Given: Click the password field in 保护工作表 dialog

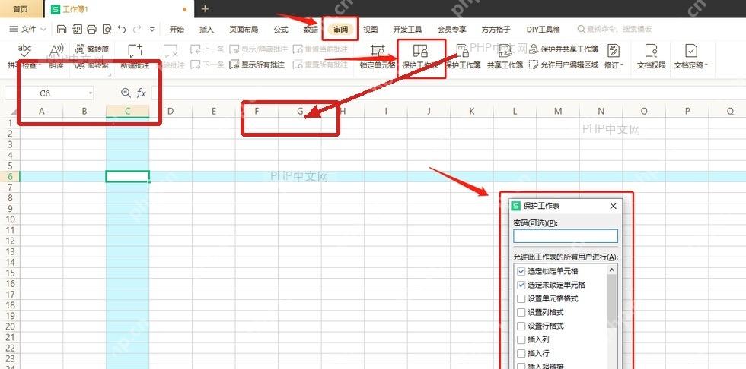Looking at the screenshot, I should [566, 236].
